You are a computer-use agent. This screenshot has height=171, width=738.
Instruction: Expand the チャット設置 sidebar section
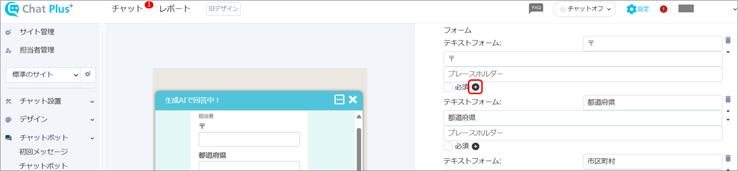click(50, 101)
